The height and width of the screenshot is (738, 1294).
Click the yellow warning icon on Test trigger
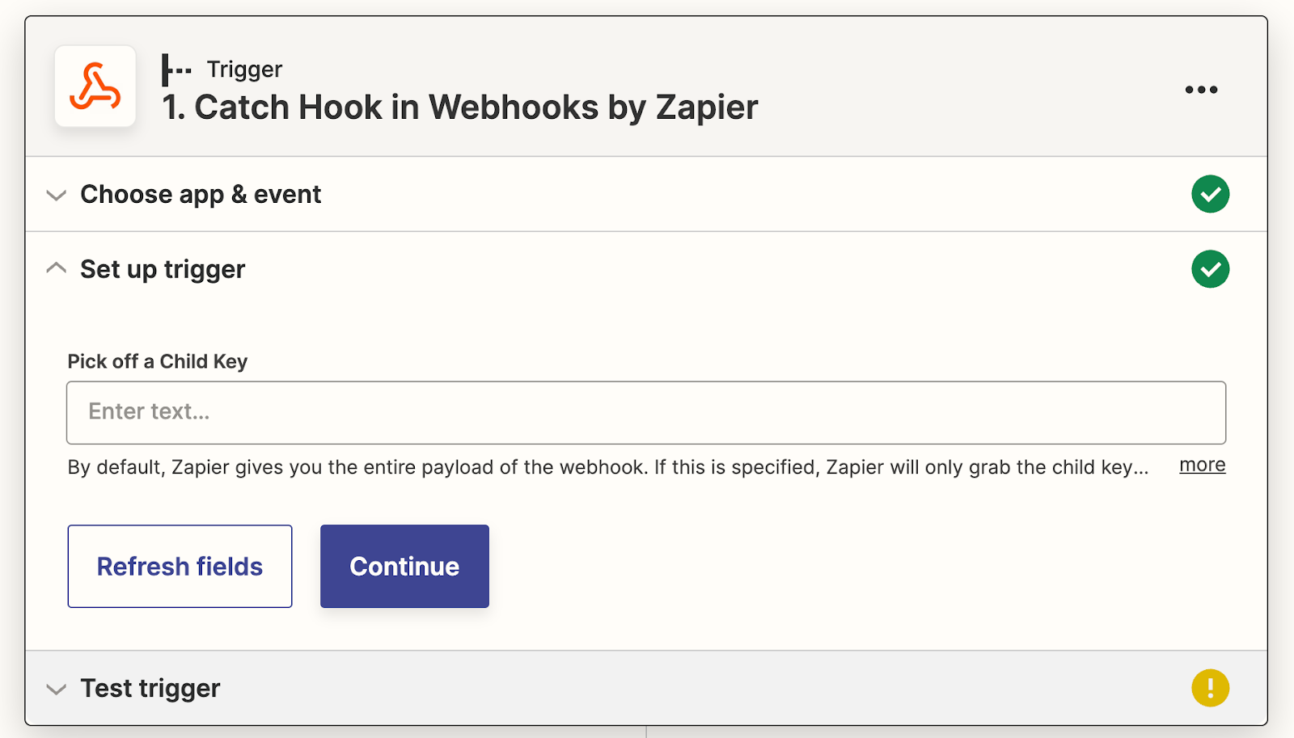point(1210,687)
